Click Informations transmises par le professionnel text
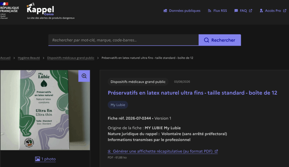 pos(149,140)
